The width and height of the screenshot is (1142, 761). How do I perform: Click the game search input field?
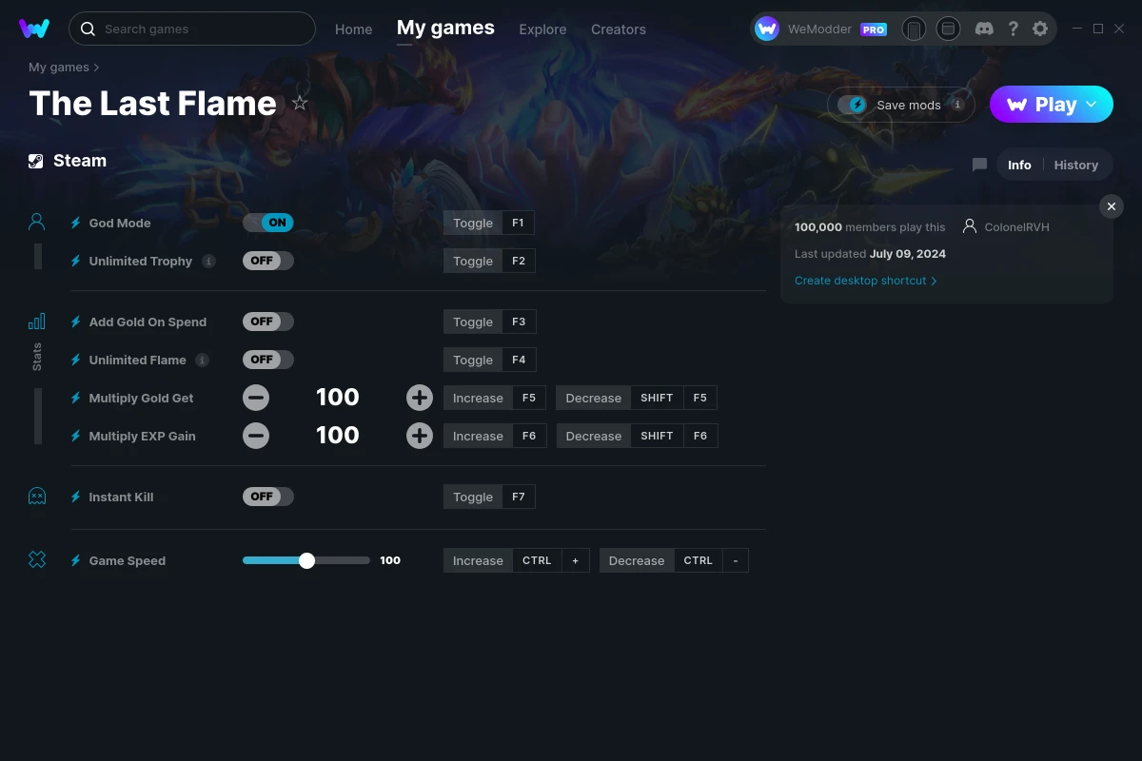coord(190,29)
